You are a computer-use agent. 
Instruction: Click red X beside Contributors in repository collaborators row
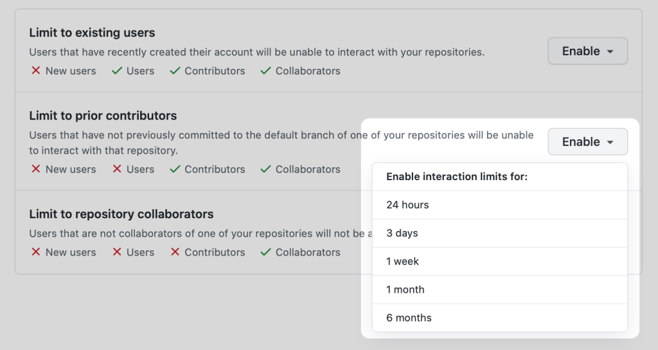click(x=175, y=252)
